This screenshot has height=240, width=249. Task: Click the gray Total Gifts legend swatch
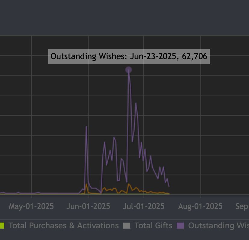[127, 226]
